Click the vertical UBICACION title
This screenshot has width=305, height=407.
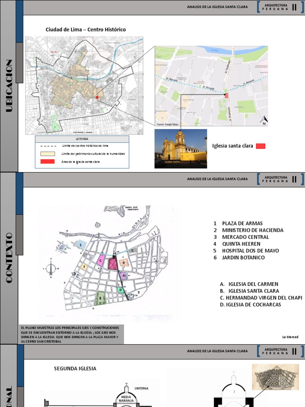click(x=9, y=86)
